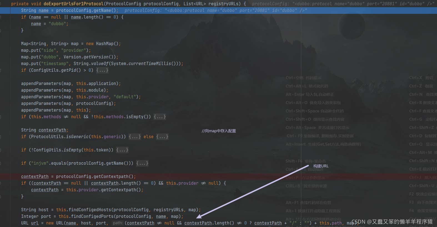Expand folded block of the "injvm" check
Screen dimensions: 437x227
pos(142,163)
